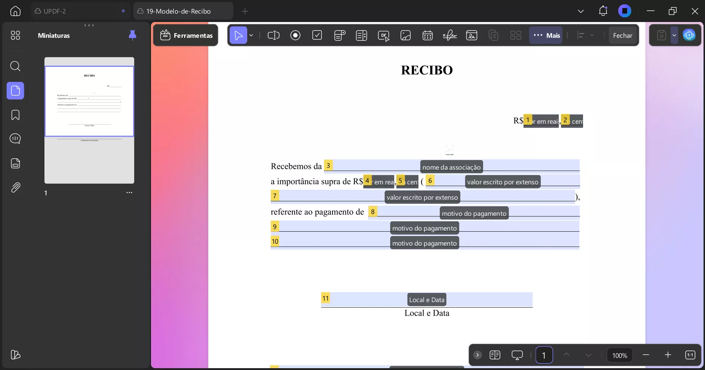Open the user account avatar
705x370 pixels.
point(625,11)
